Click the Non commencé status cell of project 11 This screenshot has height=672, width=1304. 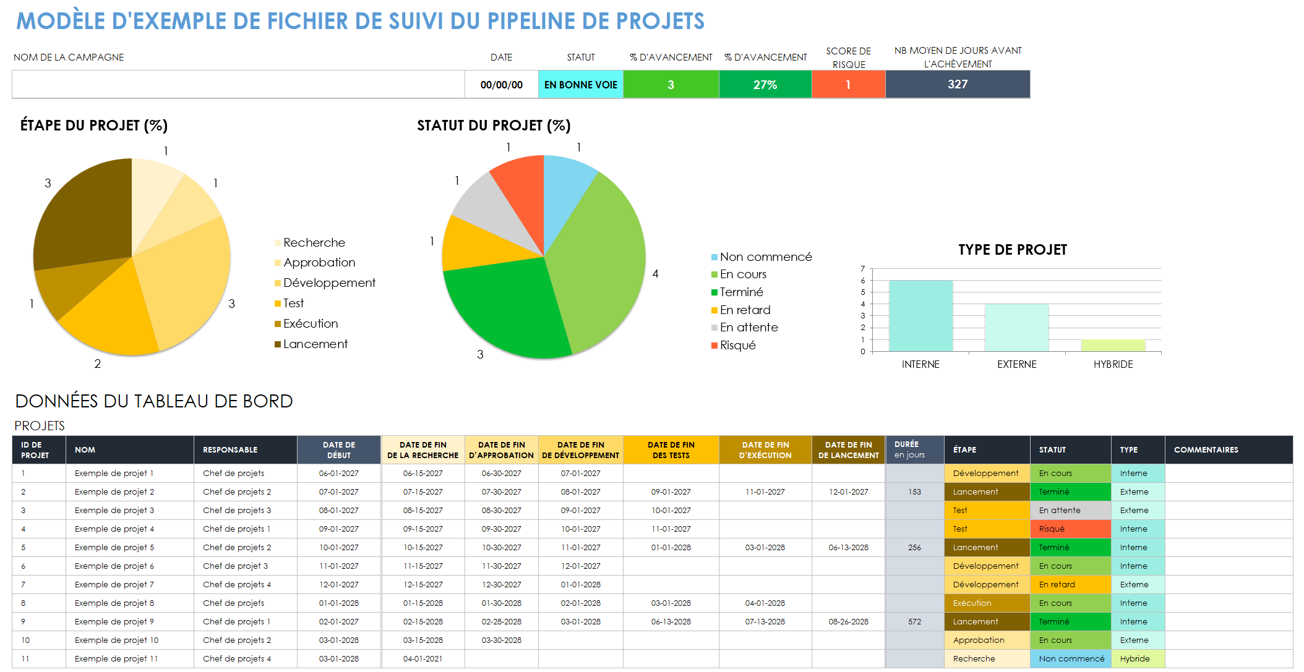point(1071,658)
